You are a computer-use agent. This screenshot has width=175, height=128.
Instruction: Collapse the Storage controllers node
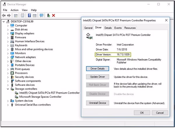coord(8,89)
